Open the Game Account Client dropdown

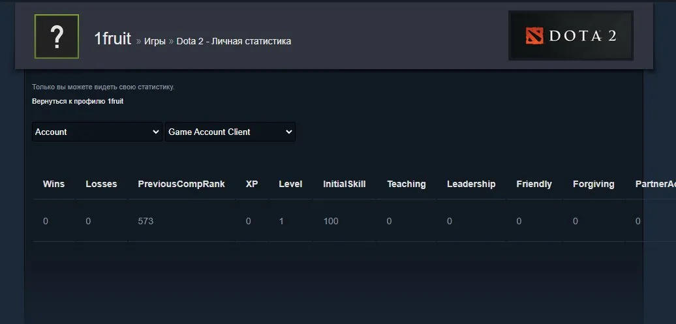[x=230, y=132]
